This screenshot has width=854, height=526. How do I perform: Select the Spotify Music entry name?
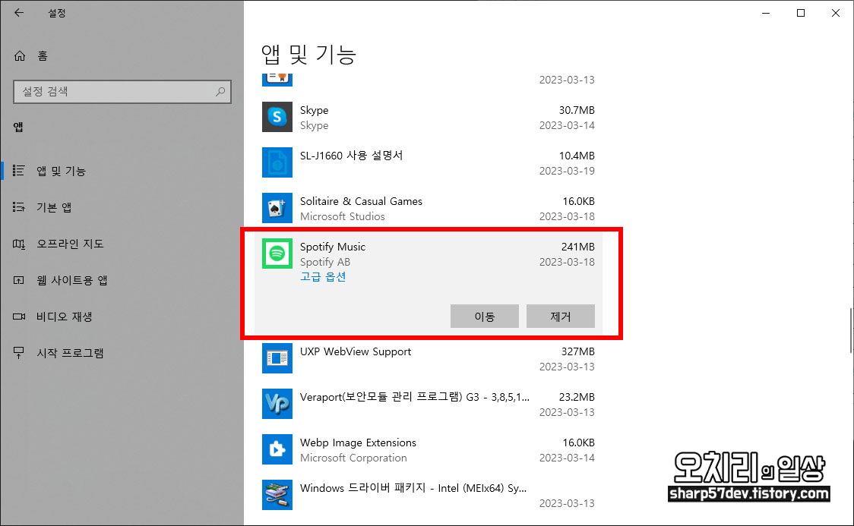[x=333, y=247]
